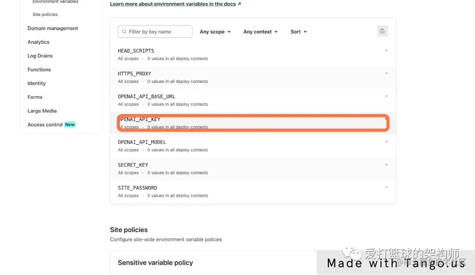Screen dimensions: 475x275
Task: Open Log Drains settings
Action: (40, 56)
